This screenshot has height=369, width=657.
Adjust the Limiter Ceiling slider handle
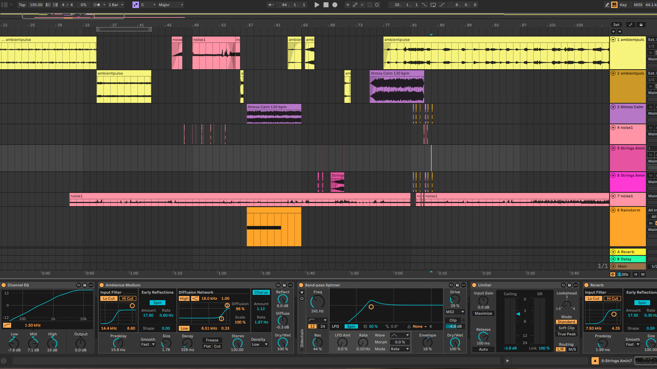pyautogui.click(x=518, y=314)
